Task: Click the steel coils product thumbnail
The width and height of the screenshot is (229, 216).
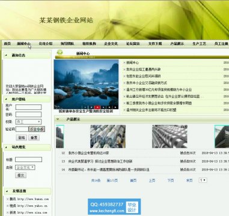Action: pos(108,136)
